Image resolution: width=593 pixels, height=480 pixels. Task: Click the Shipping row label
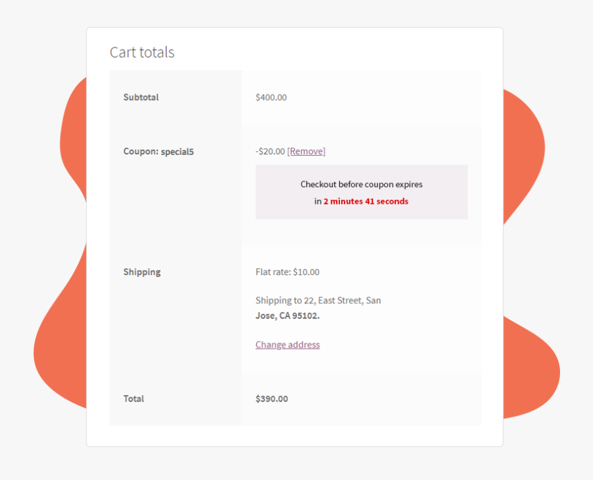click(142, 272)
